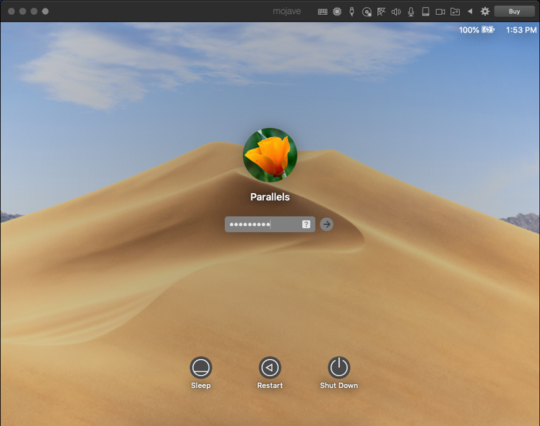Click the USB device icon in the toolbar

coord(351,11)
